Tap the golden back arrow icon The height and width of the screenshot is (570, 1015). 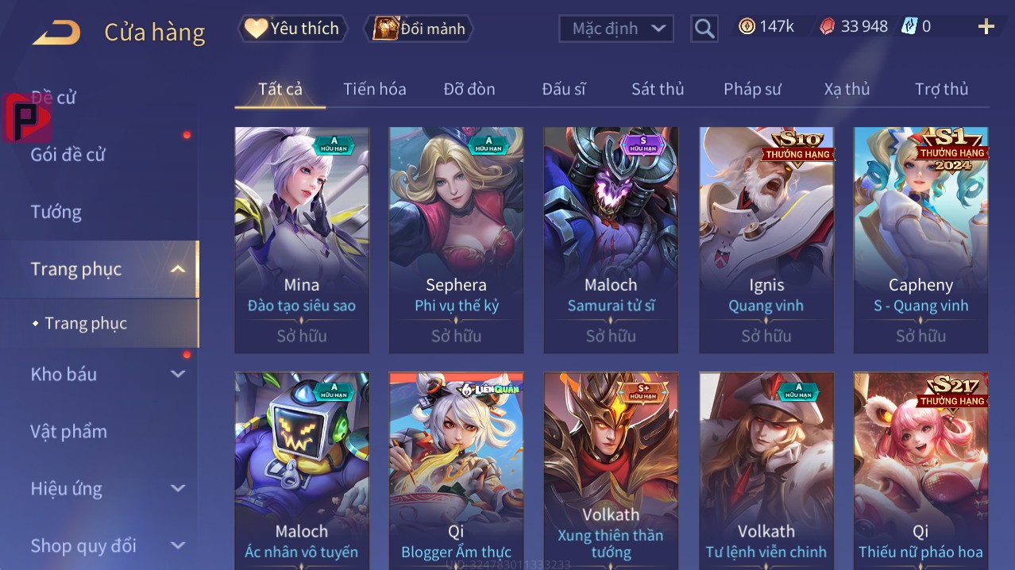click(56, 33)
